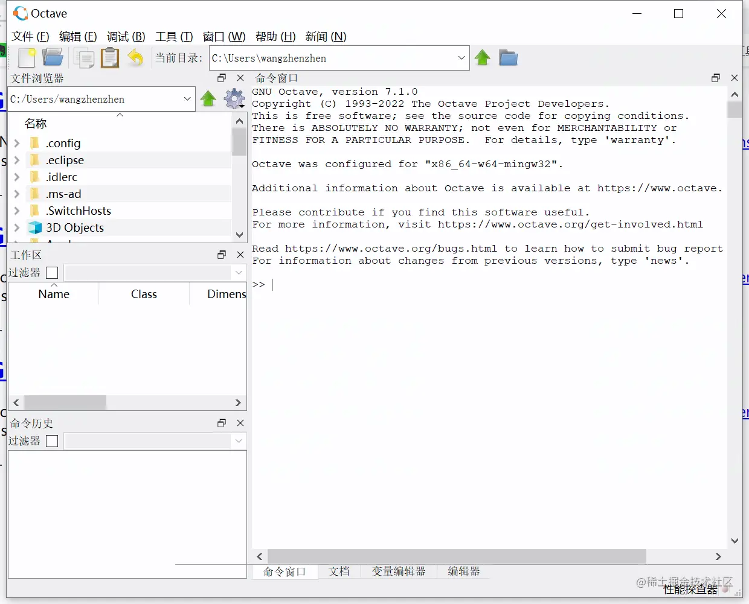The width and height of the screenshot is (749, 604).
Task: Select the .ms-ad folder row
Action: click(120, 194)
